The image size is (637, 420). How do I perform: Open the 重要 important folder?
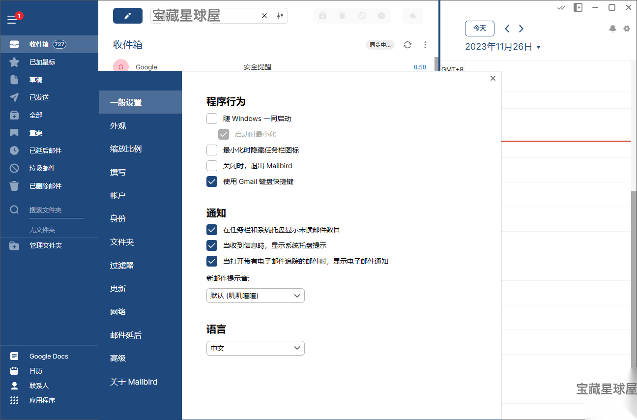(x=49, y=133)
